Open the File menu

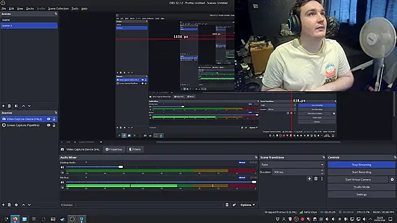coord(4,9)
